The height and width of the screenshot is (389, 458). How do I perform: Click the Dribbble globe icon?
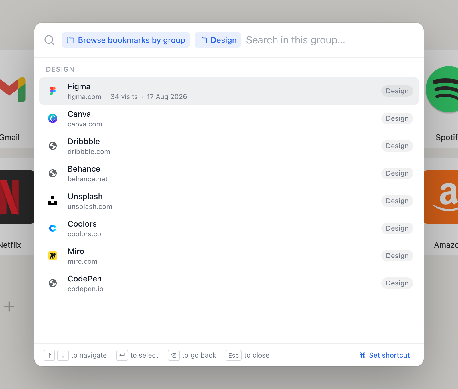53,146
